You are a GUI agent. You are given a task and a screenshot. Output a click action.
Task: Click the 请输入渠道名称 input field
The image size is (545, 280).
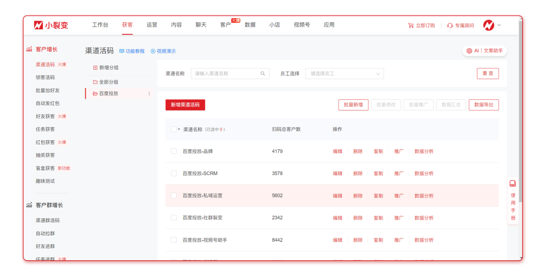click(226, 74)
